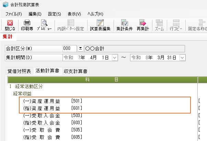Open the ヘルプ(H) menu
The image size is (207, 141).
(x=95, y=14)
